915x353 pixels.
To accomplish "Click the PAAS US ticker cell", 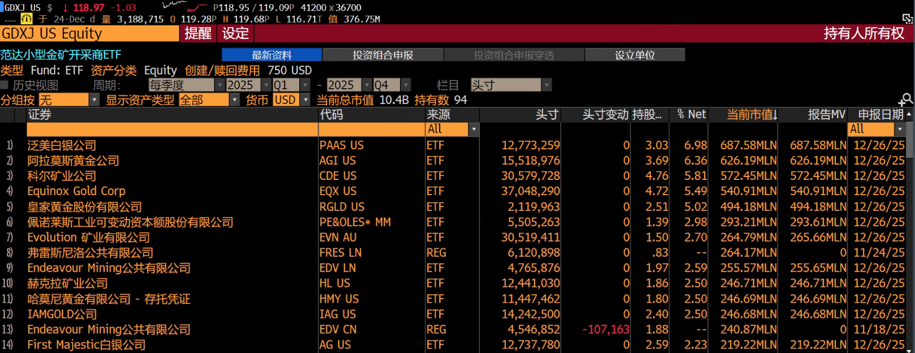I will (x=342, y=145).
